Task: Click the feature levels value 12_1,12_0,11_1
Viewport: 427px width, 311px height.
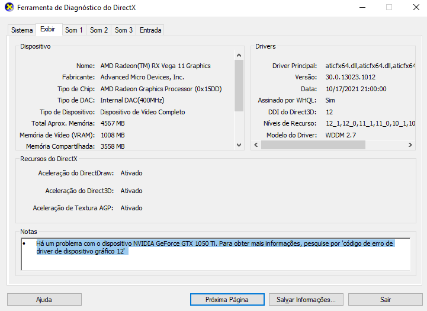Action: click(370, 123)
